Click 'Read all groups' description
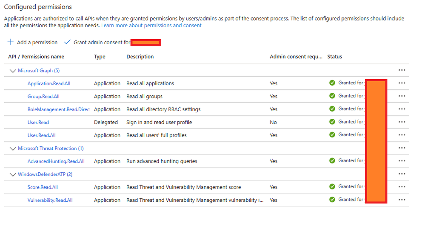This screenshot has width=425, height=249. click(x=145, y=96)
